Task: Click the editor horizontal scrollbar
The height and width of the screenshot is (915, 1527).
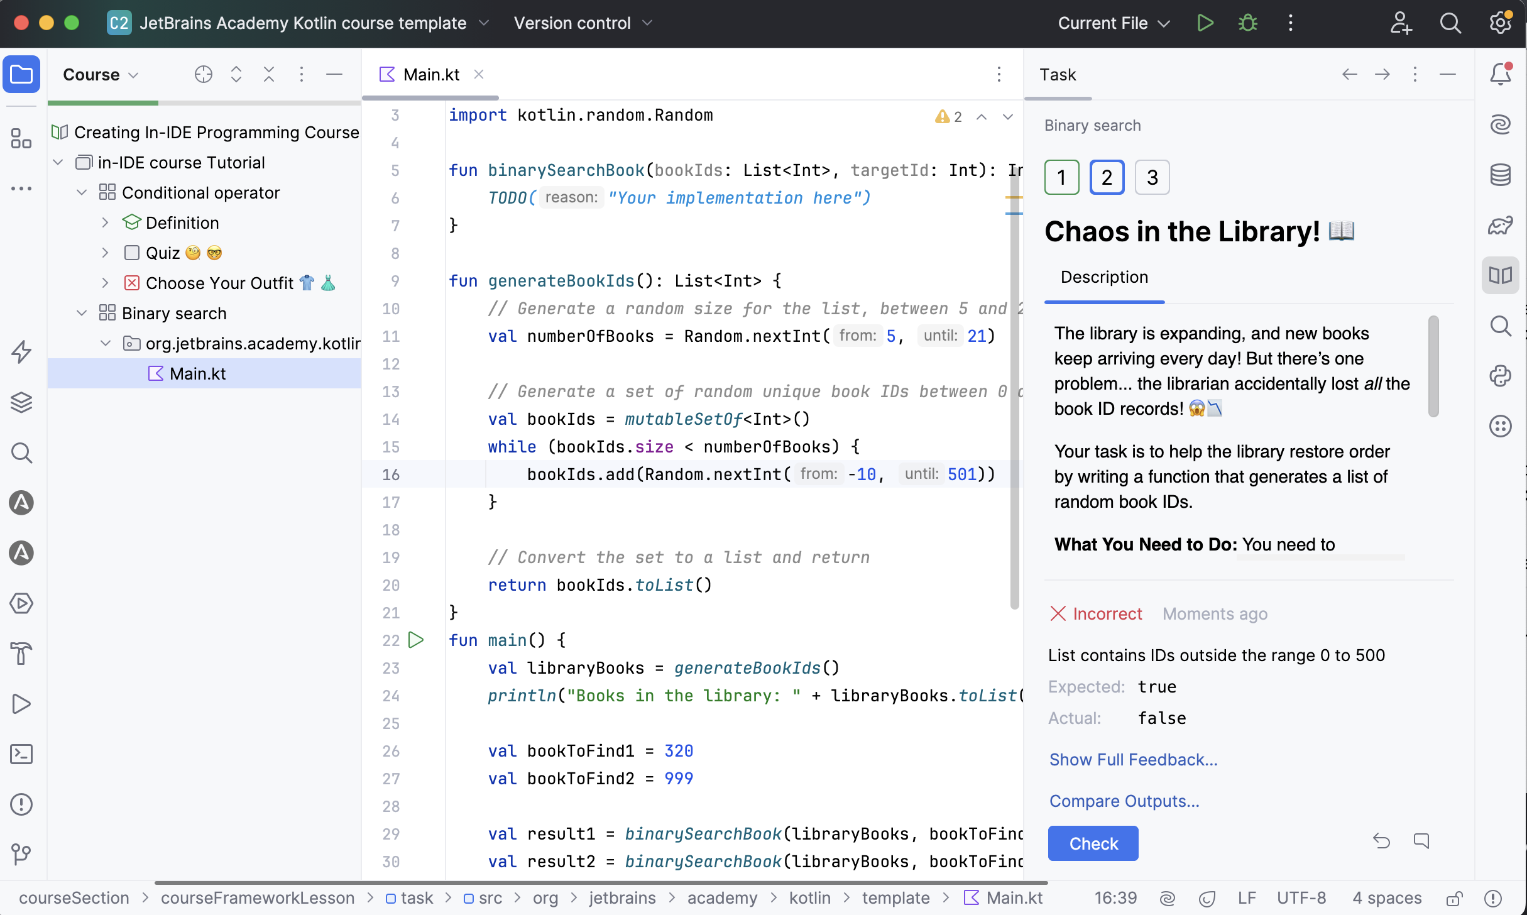Action: click(601, 883)
